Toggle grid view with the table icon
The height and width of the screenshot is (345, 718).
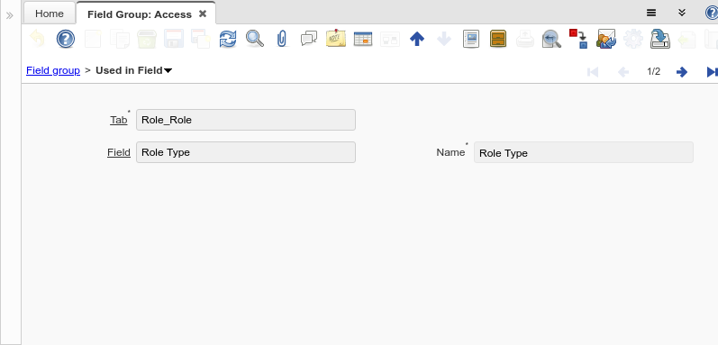pyautogui.click(x=363, y=39)
